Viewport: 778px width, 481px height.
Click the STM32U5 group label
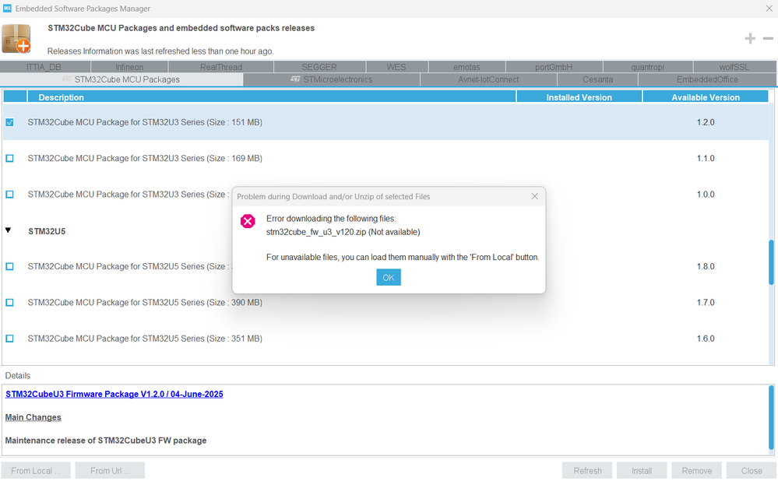pos(47,231)
